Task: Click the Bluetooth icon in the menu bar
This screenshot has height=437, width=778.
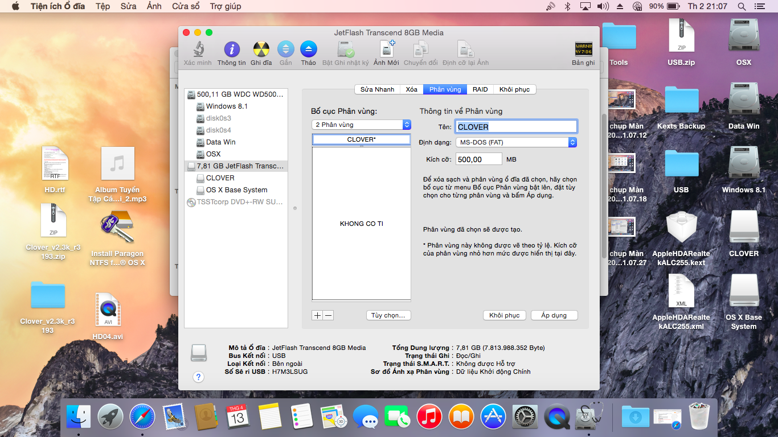Action: (567, 6)
